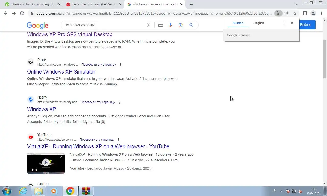Click the Pranx site favicon
The image size is (327, 196).
pyautogui.click(x=31, y=62)
